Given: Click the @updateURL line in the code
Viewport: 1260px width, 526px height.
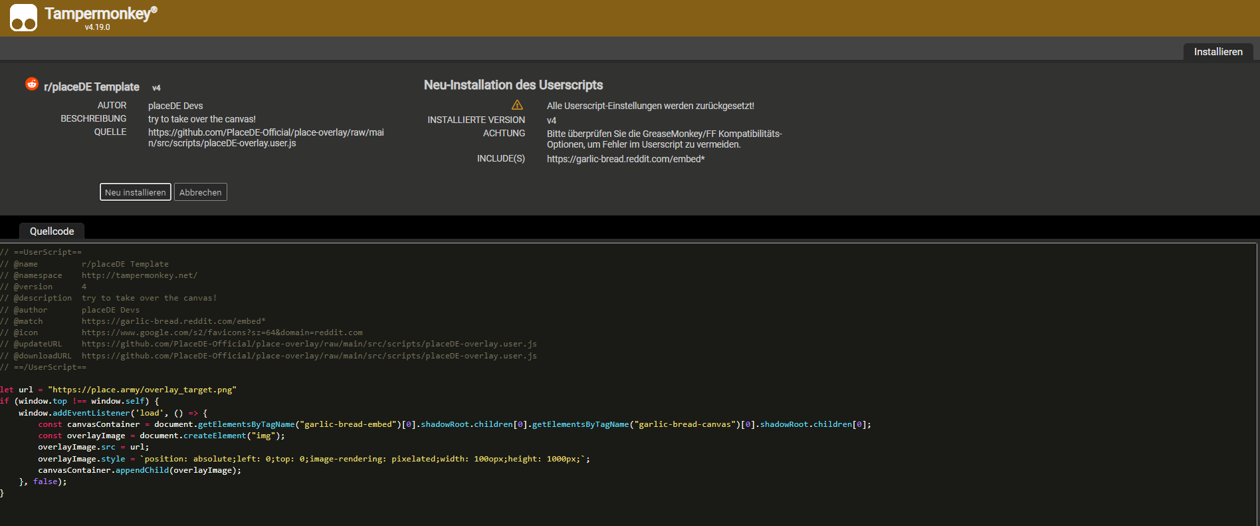Looking at the screenshot, I should pos(268,344).
